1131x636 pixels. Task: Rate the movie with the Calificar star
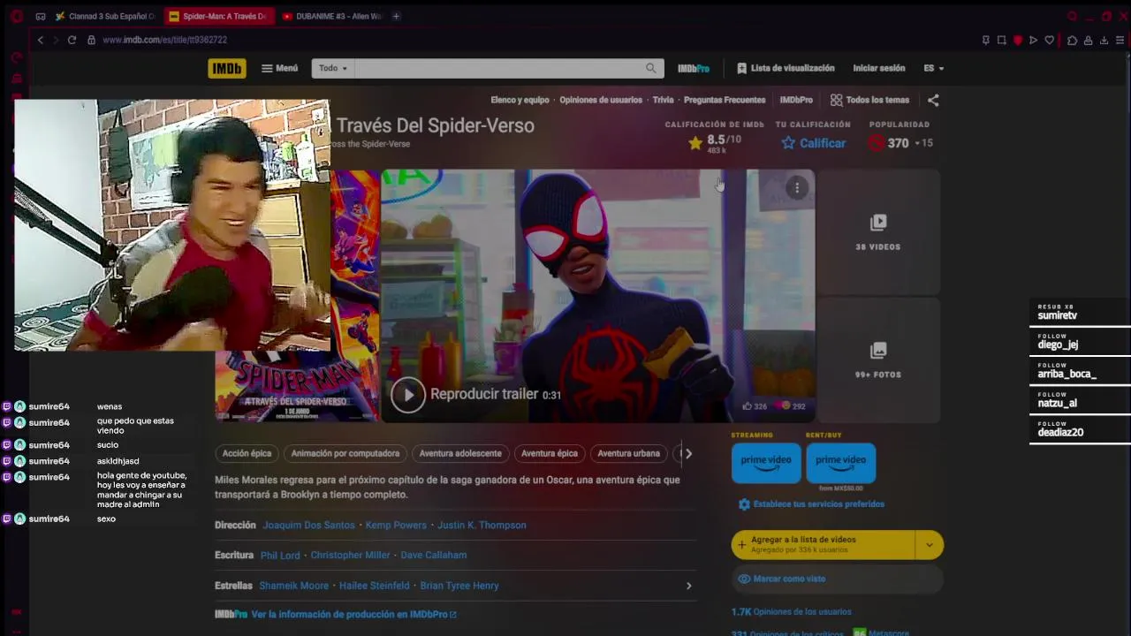point(813,143)
